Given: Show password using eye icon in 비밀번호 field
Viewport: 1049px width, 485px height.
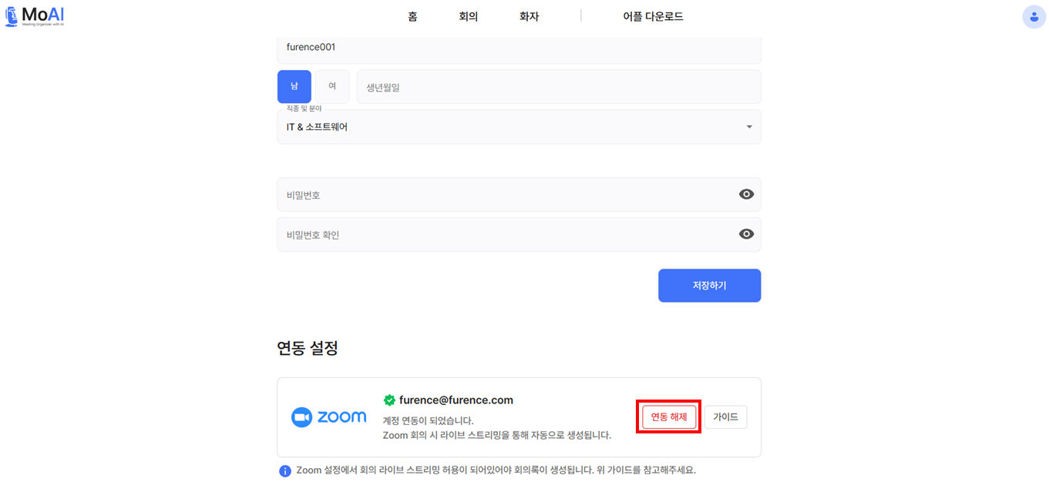Looking at the screenshot, I should tap(746, 195).
